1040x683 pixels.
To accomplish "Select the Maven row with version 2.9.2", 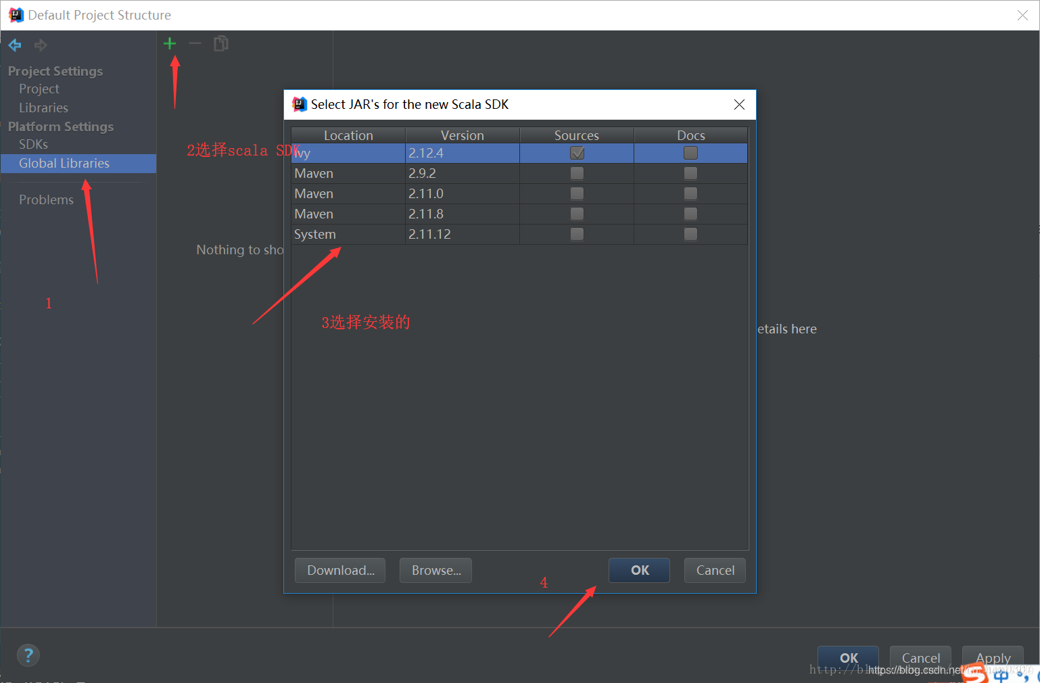I will click(519, 173).
